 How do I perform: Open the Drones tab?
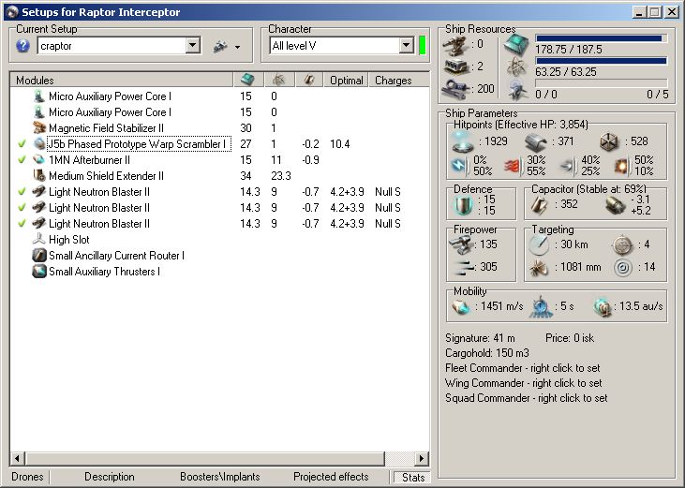pos(27,477)
